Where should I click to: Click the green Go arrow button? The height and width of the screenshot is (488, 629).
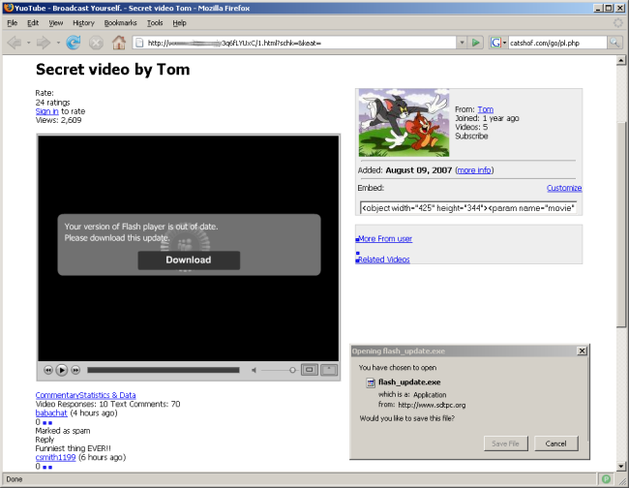(476, 43)
